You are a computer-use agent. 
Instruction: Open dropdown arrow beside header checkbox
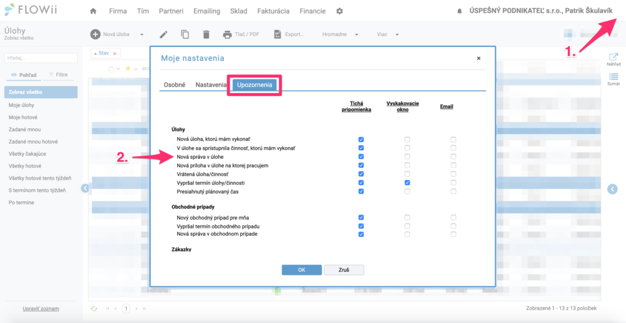tap(118, 69)
